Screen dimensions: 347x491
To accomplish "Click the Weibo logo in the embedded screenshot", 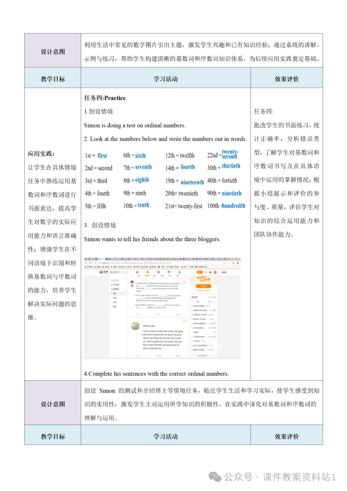I will (103, 272).
